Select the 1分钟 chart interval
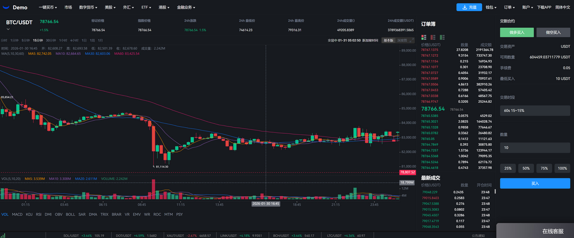The image size is (574, 238). (x=14, y=40)
